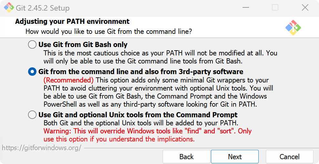319x164 pixels.
Task: Click the "How would you like to use Git" question
Action: [109, 32]
